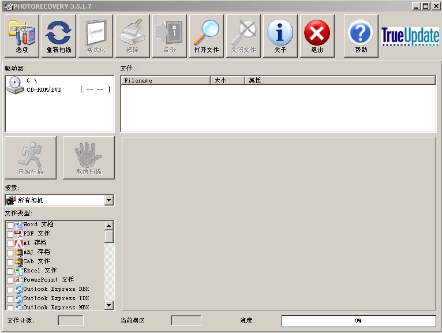Click file type list scroll up arrow
Screen dimensions: 442x333
[109, 226]
